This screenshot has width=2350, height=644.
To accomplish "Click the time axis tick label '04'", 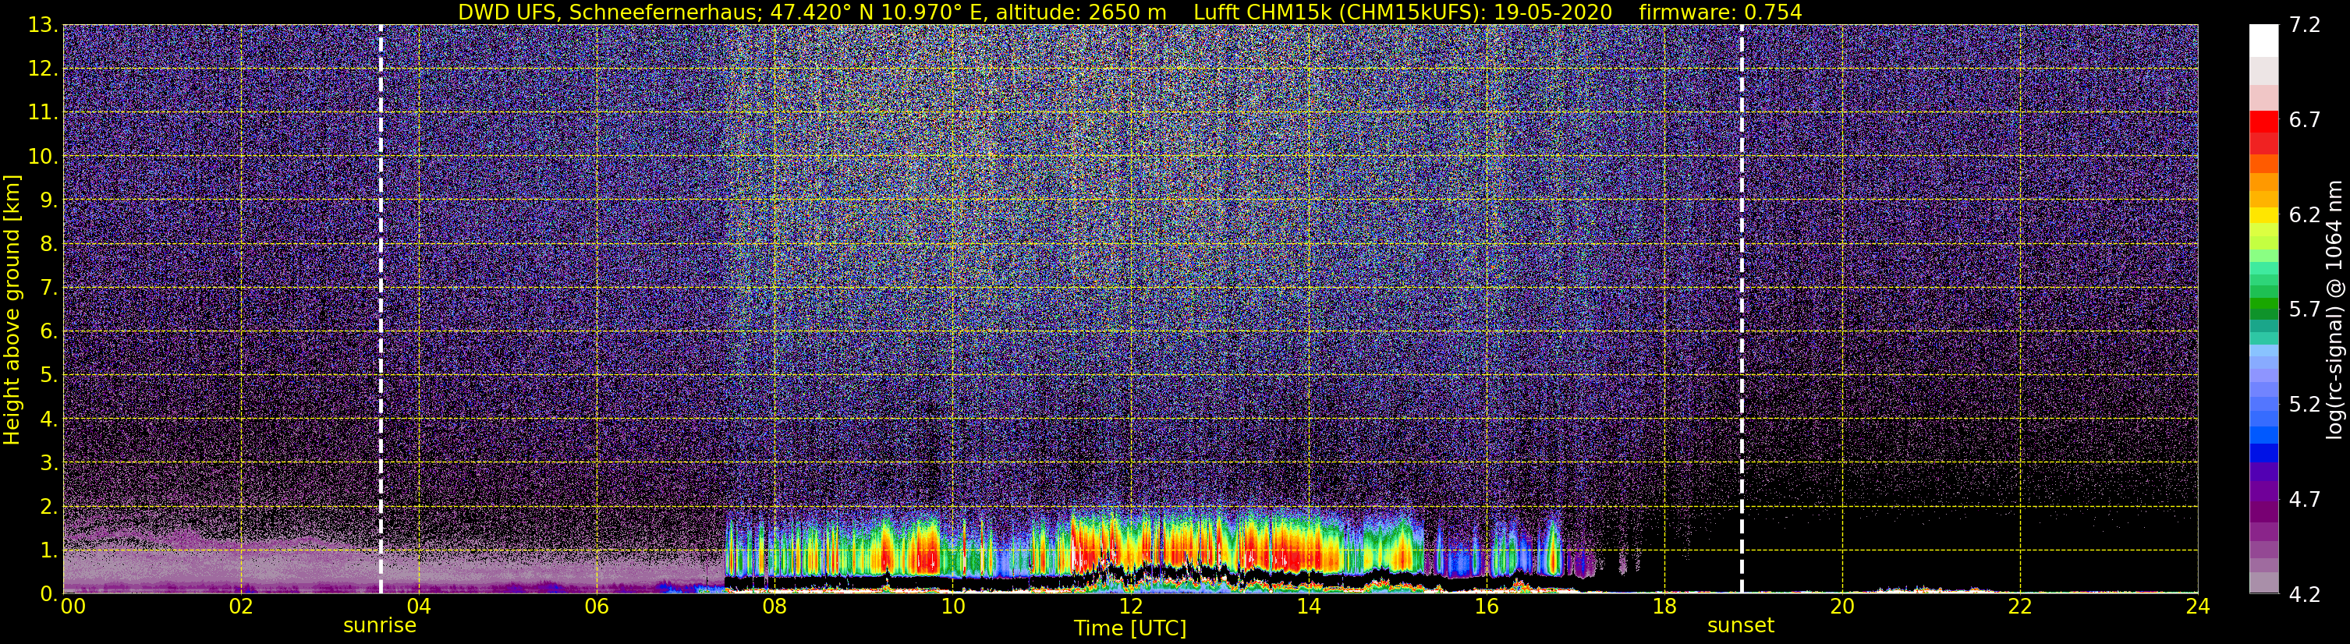I will coord(418,607).
